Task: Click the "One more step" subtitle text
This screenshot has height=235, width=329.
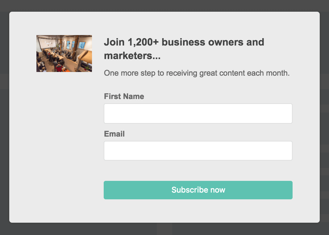Action: coord(197,73)
